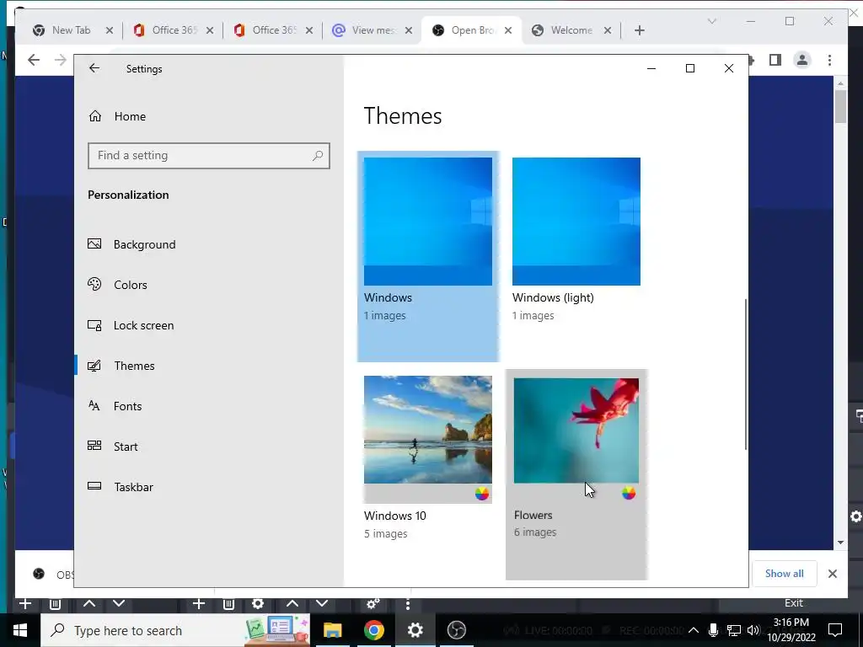Close the New Tab browser tab
The width and height of the screenshot is (863, 647).
(x=109, y=30)
